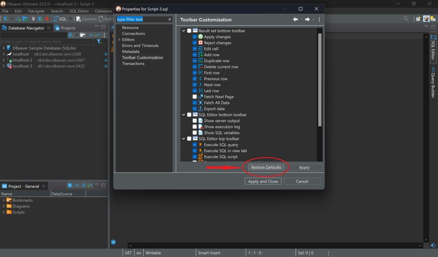438x257 pixels.
Task: Open the SQL editor toolbar button
Action: (x=60, y=19)
